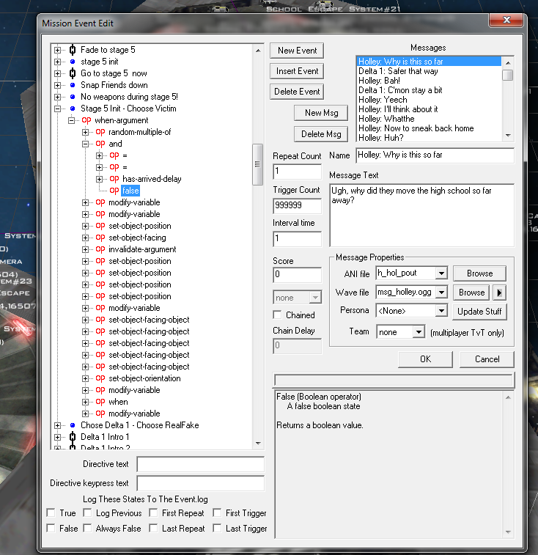Click red op icon beside random-multiple-of

coord(100,132)
